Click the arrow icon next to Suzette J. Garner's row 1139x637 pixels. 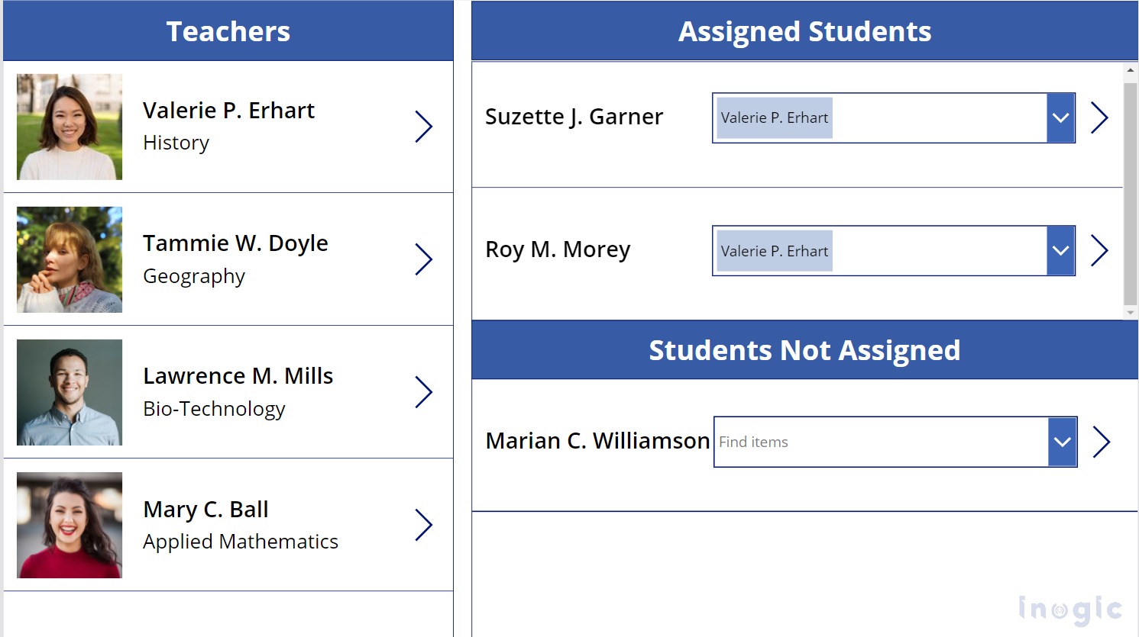[x=1099, y=117]
